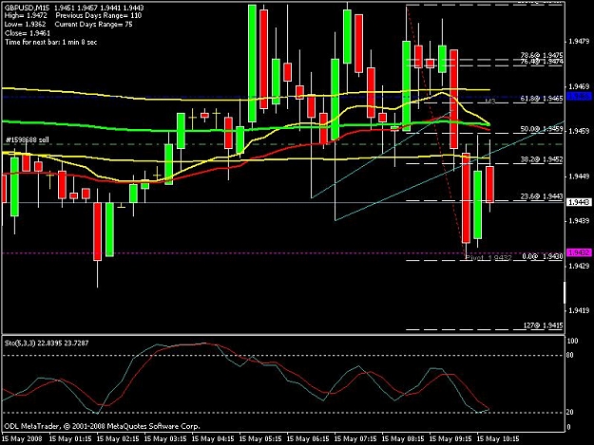594x445 pixels.
Task: Click the stochastic level 20 value
Action: pos(570,412)
